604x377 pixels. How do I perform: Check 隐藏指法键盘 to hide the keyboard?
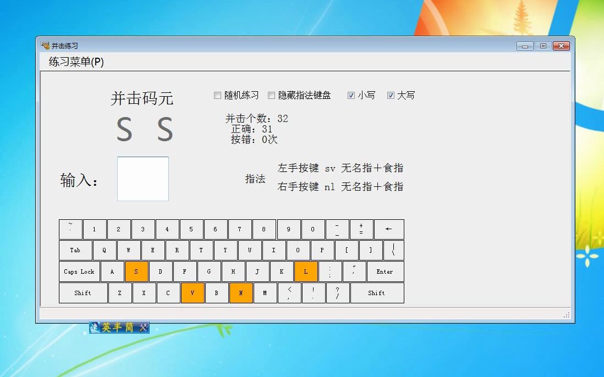(x=272, y=95)
